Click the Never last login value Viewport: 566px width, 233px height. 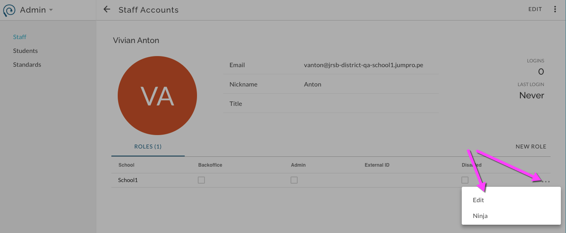coord(532,95)
